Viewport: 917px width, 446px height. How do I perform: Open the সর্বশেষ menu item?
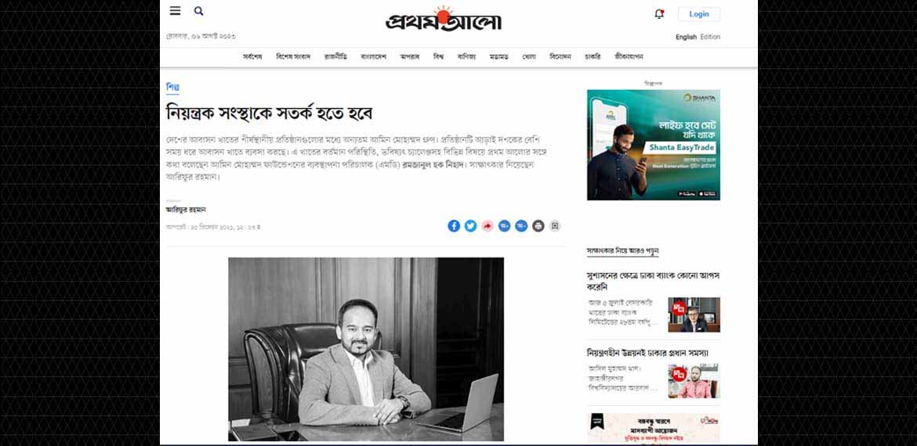(252, 56)
